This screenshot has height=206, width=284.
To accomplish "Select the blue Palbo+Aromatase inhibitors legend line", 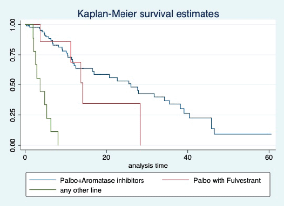I will (43, 180).
